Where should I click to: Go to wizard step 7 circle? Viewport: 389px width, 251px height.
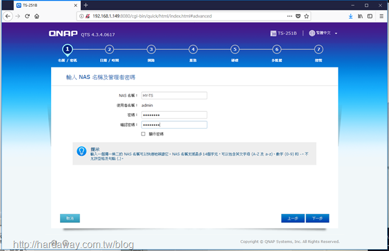coord(318,49)
